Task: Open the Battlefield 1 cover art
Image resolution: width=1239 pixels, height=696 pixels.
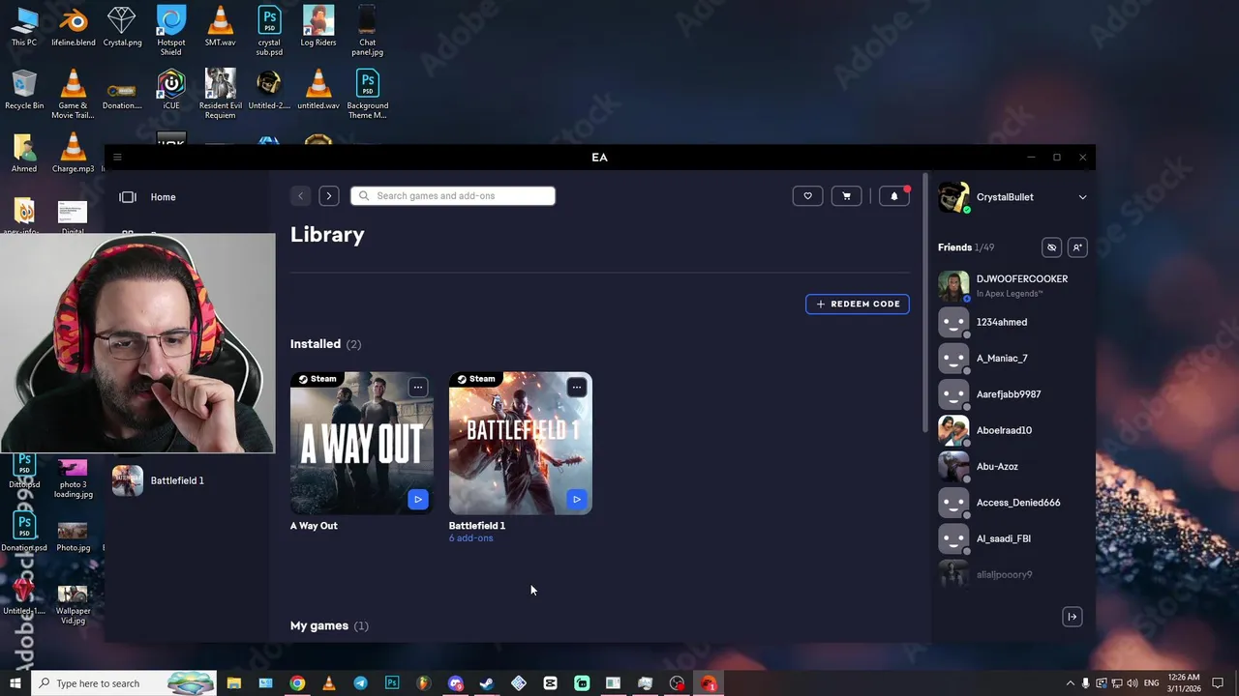Action: [521, 444]
